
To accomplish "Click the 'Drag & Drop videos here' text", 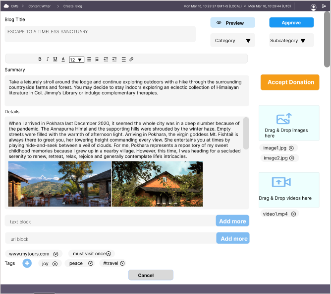I will [x=285, y=198].
